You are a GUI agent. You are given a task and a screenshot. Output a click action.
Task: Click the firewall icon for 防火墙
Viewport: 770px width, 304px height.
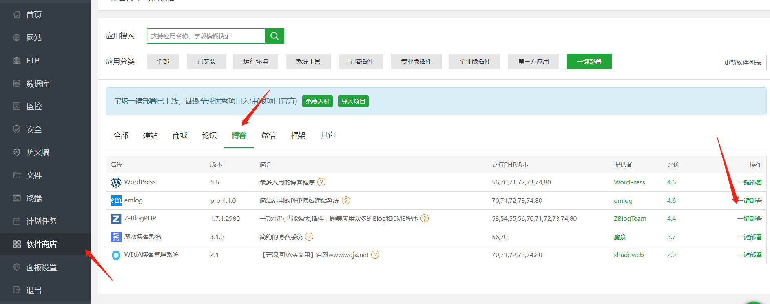17,152
